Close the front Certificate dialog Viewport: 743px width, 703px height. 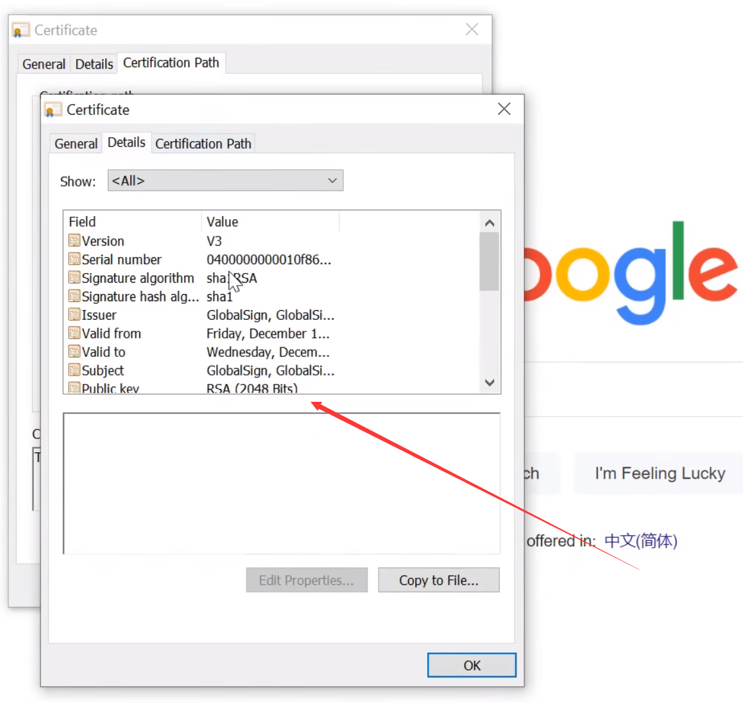click(x=504, y=109)
